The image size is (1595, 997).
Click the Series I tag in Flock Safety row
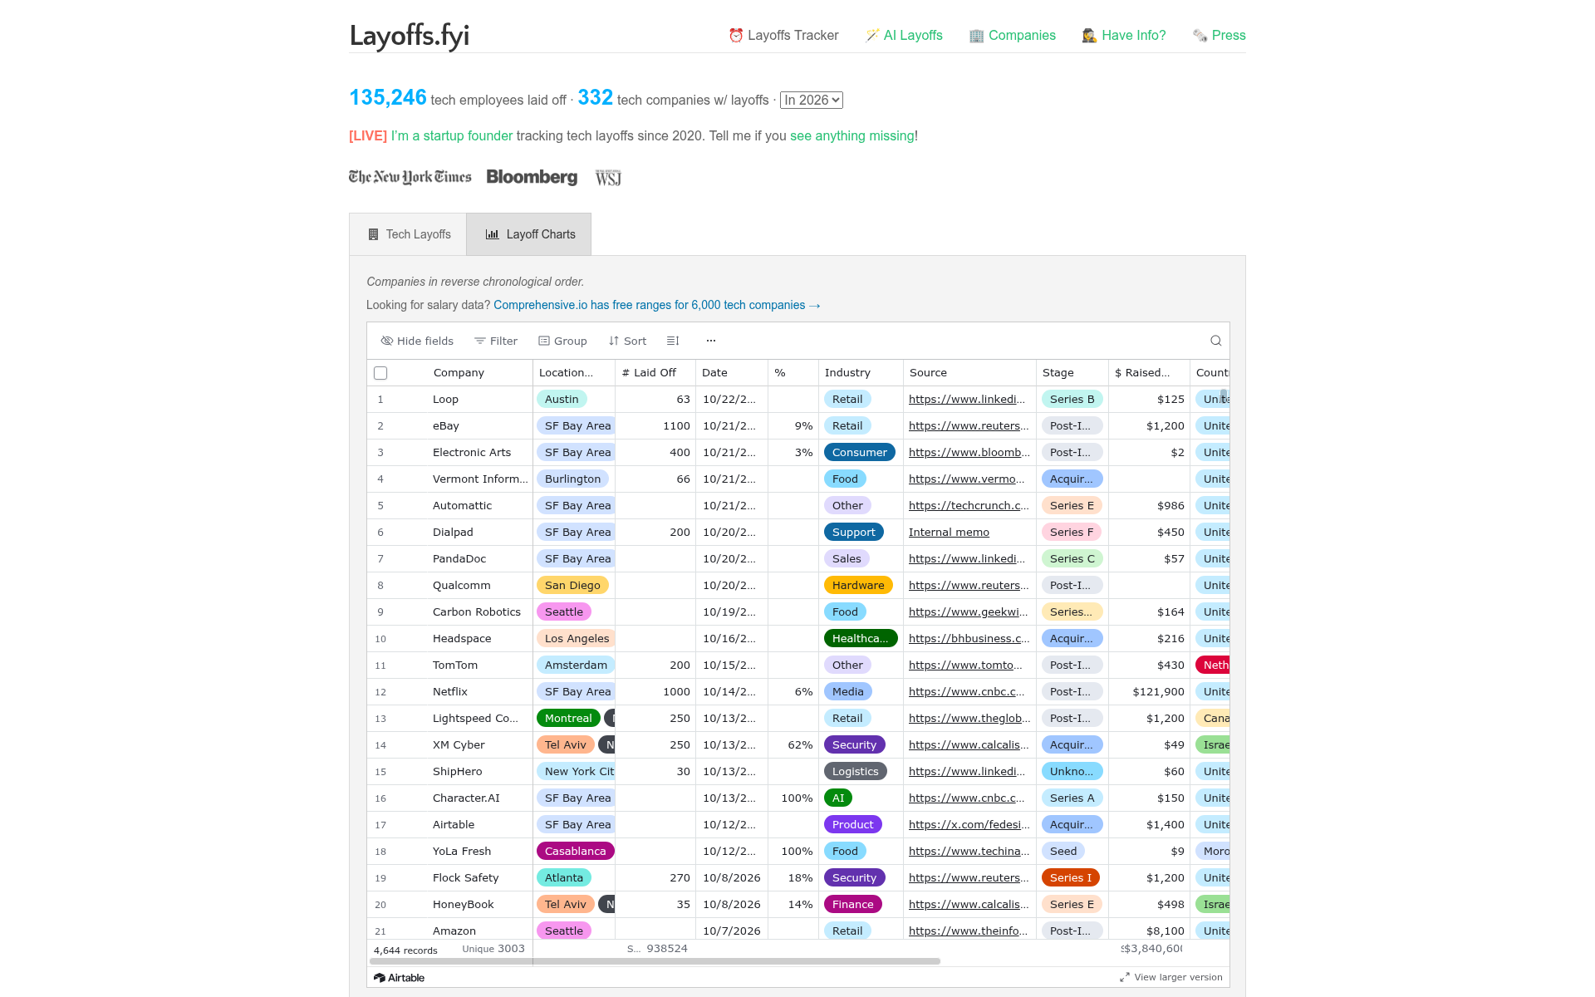click(1071, 877)
